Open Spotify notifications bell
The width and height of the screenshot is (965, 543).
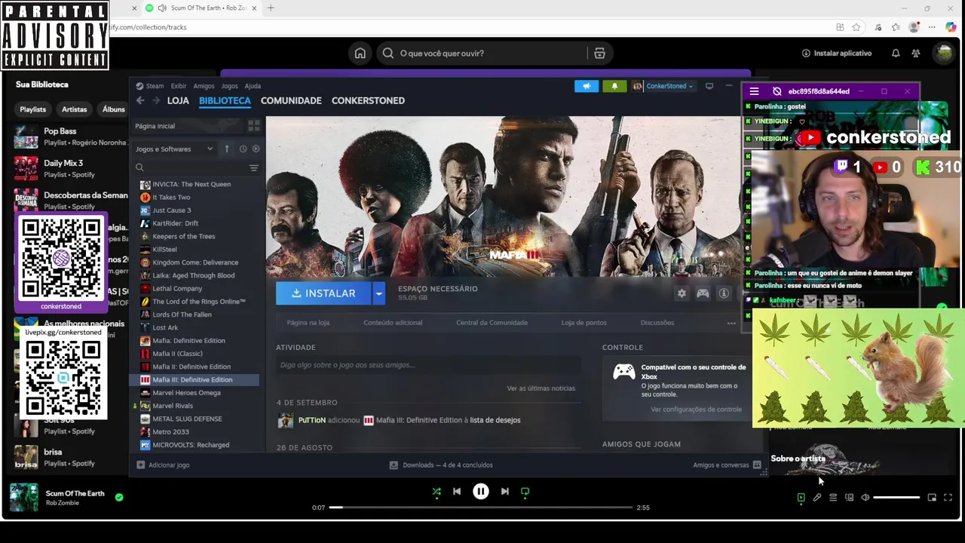click(x=896, y=54)
